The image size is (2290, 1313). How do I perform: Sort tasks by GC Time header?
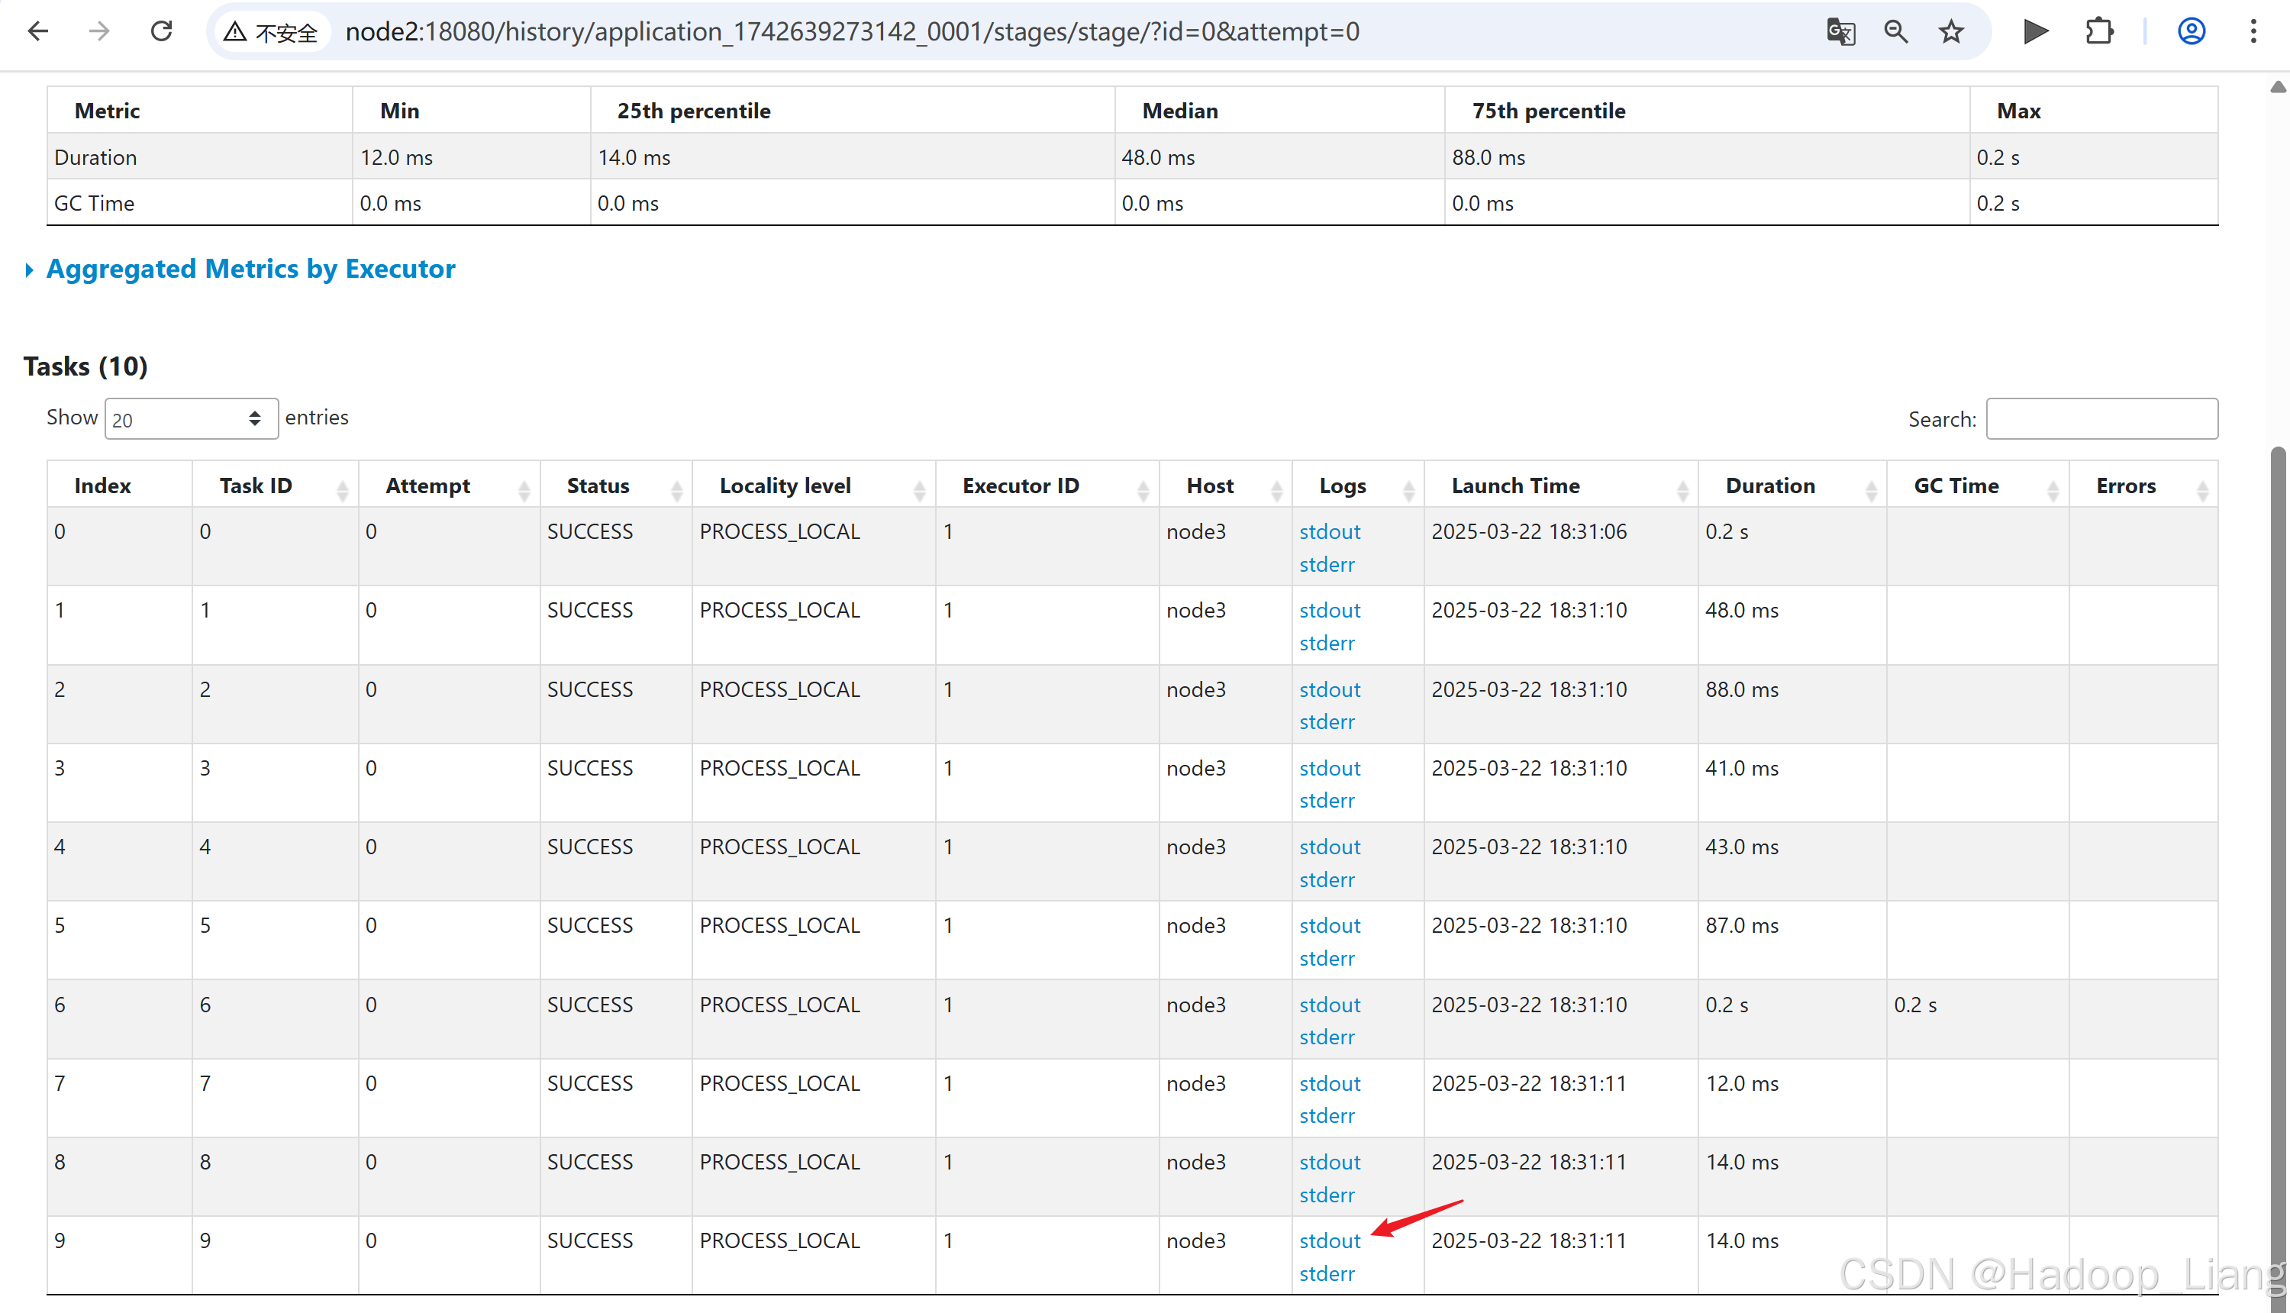pyautogui.click(x=1956, y=486)
